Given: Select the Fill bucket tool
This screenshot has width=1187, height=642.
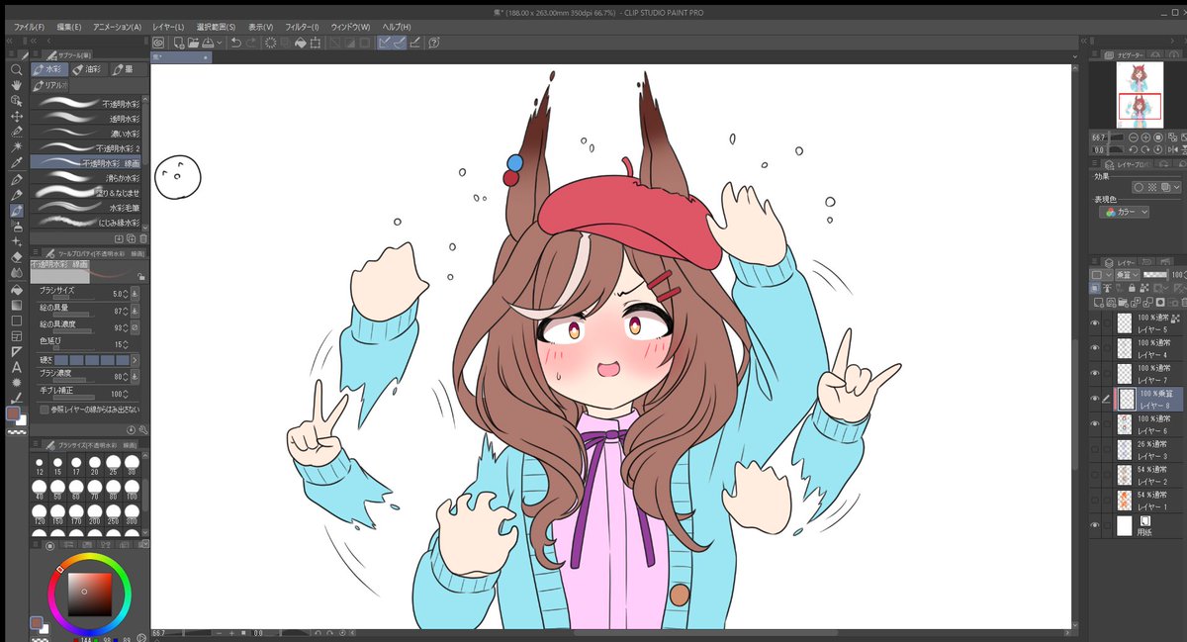Looking at the screenshot, I should tap(16, 289).
